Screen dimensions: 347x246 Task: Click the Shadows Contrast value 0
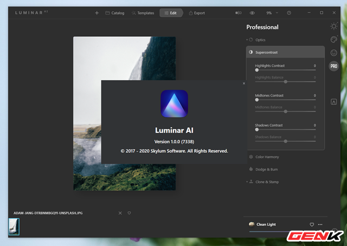314,125
